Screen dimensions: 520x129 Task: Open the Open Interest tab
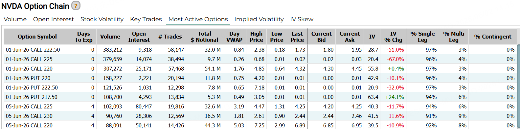point(54,19)
